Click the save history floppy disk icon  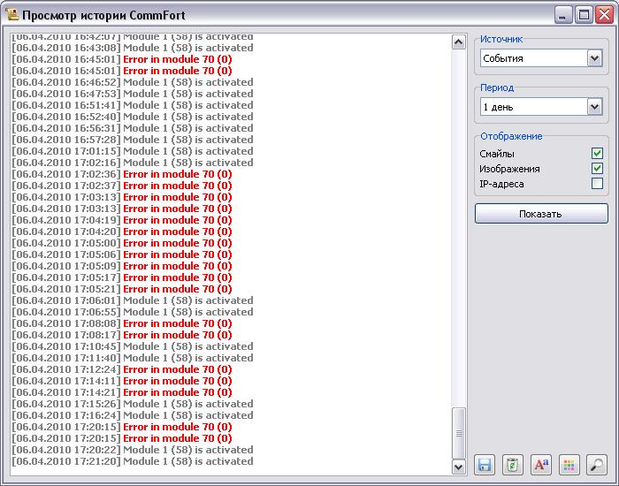(485, 465)
